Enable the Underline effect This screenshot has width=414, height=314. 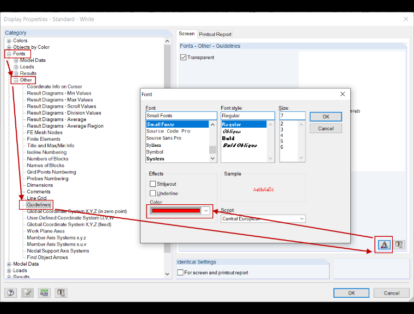(153, 193)
